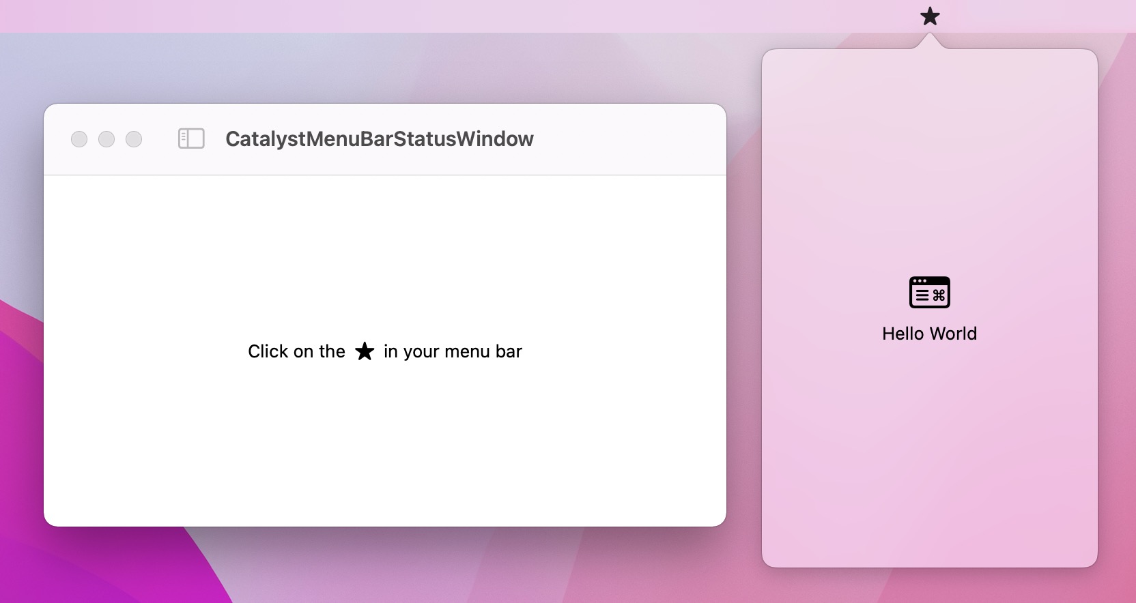Viewport: 1136px width, 603px height.
Task: Click the star icon inside the window text
Action: click(x=365, y=351)
